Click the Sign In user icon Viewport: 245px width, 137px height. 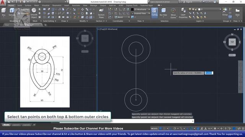tap(184, 2)
